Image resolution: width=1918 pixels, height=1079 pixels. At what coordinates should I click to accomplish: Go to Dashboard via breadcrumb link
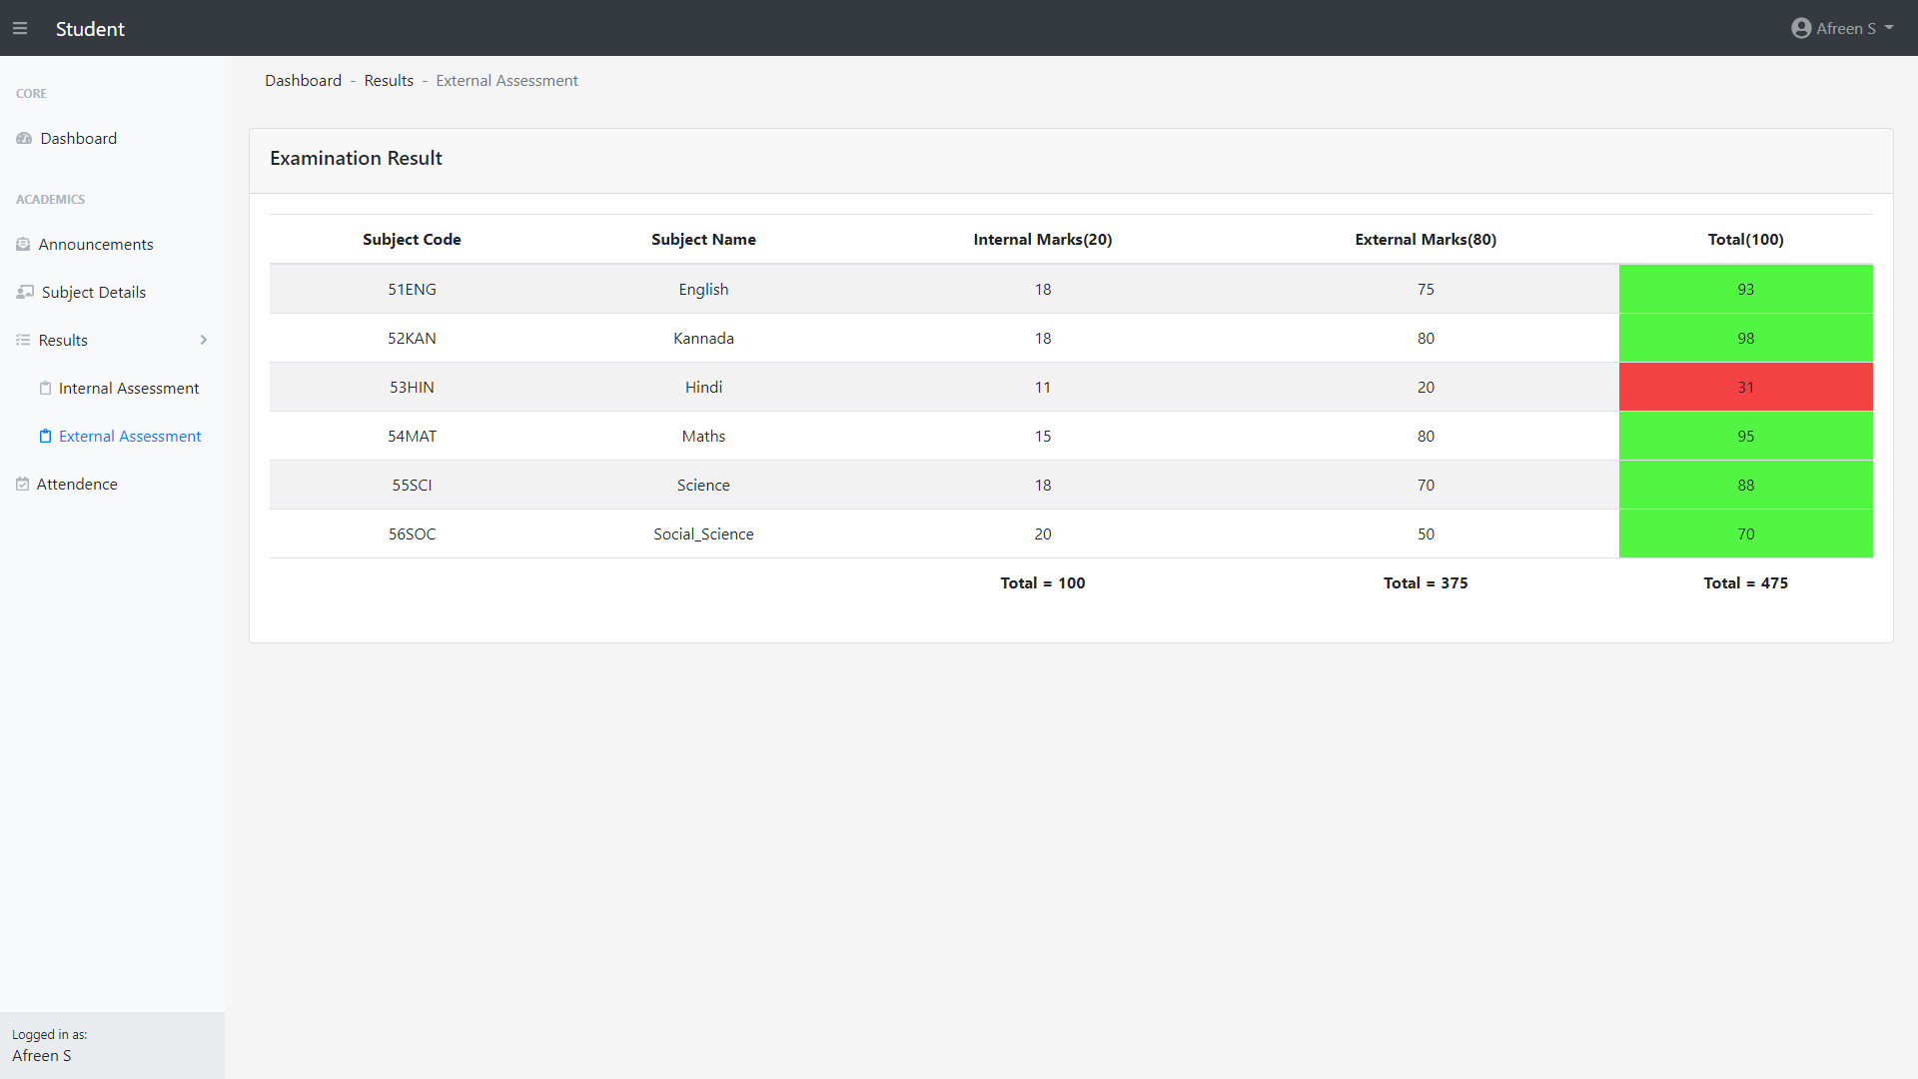(x=303, y=81)
